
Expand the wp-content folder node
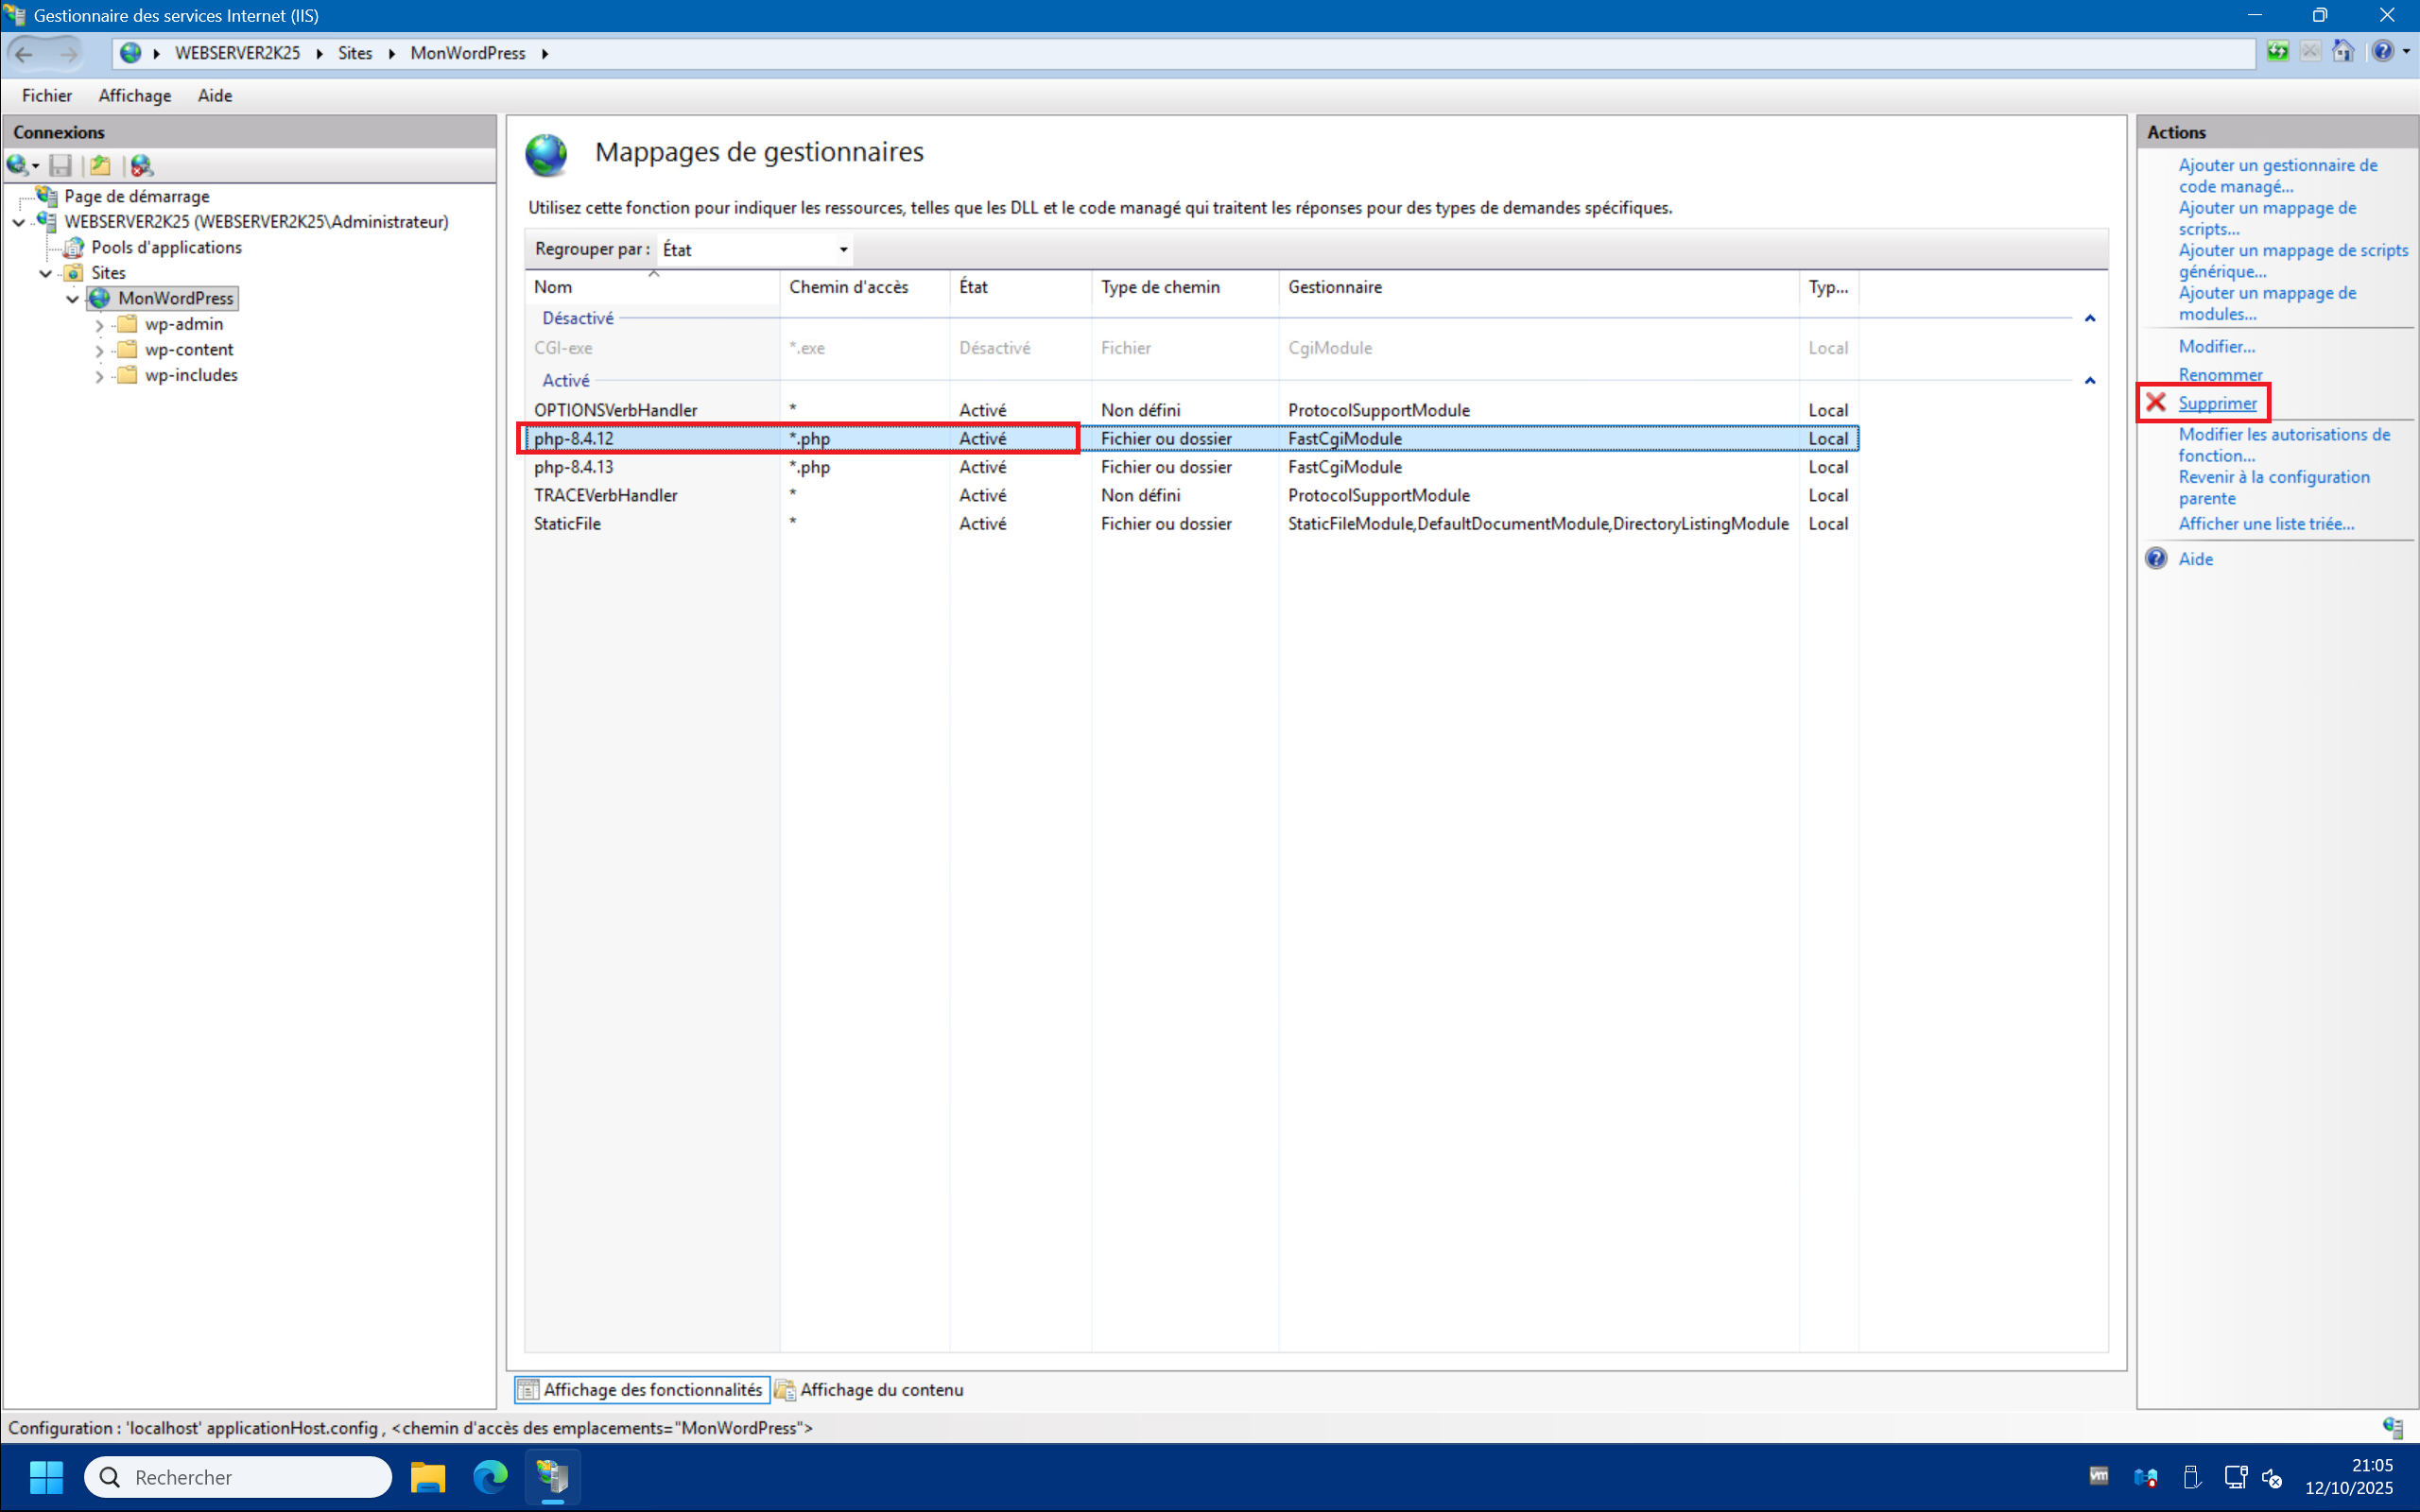pos(99,351)
